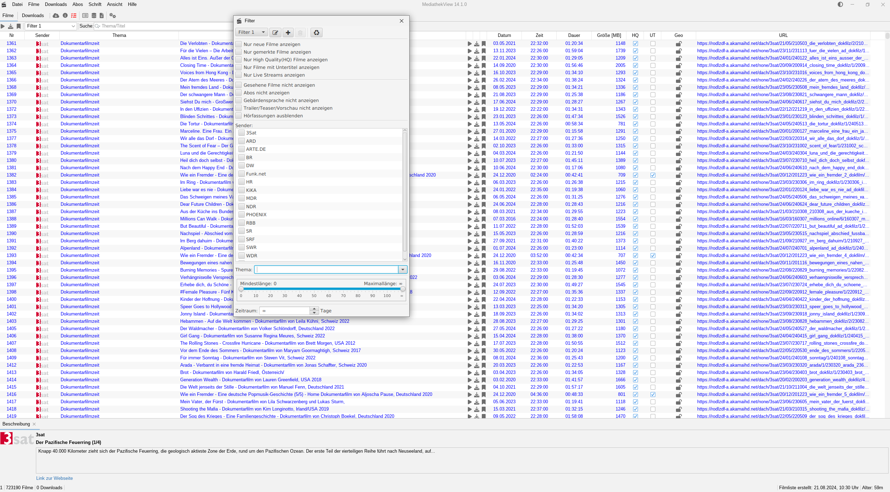Check 'Nur gemerkte Filme anzeigen'
The height and width of the screenshot is (492, 890).
coord(238,52)
